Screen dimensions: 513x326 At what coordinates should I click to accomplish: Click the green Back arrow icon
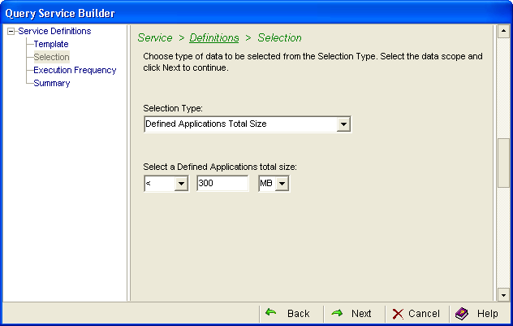point(270,312)
